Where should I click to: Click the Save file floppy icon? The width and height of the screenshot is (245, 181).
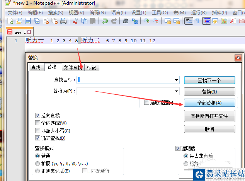click(28, 21)
